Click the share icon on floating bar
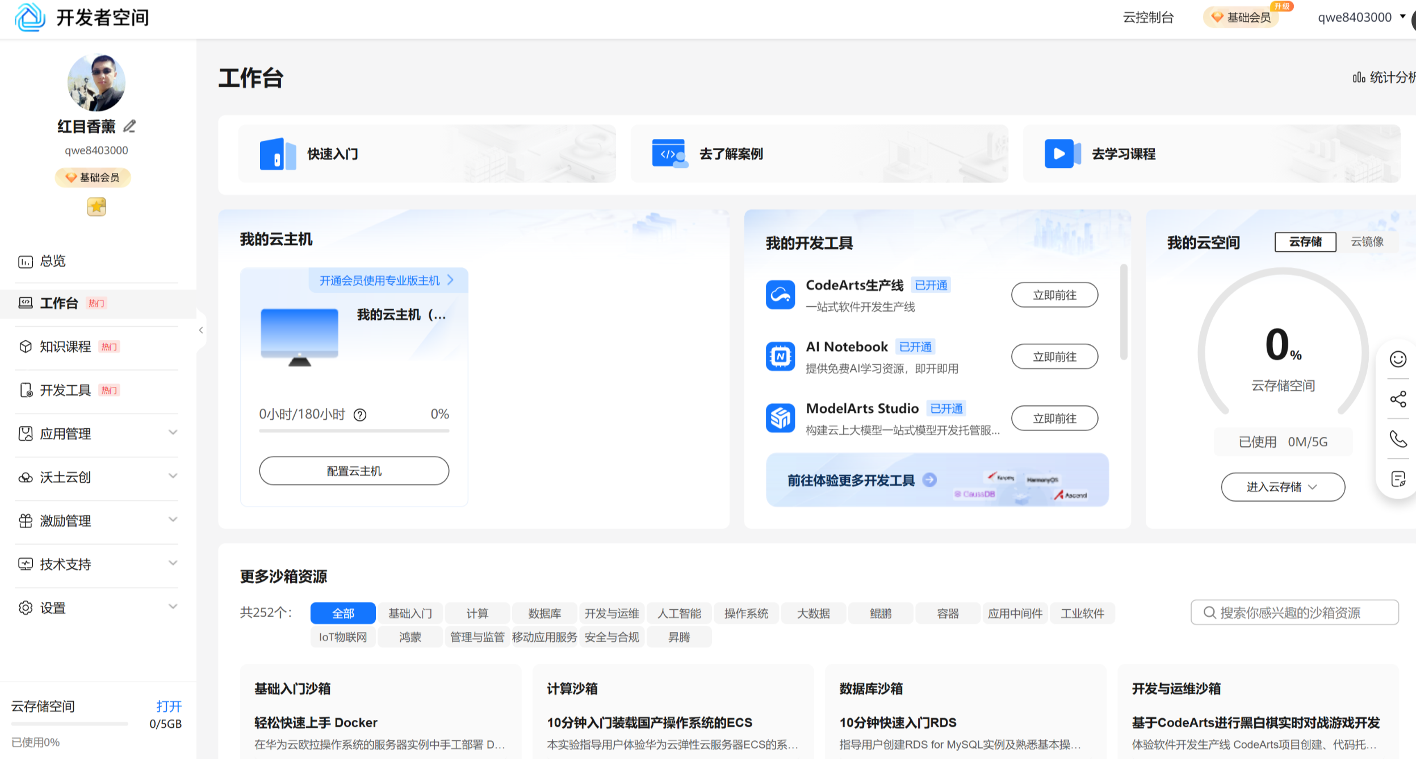 point(1398,399)
